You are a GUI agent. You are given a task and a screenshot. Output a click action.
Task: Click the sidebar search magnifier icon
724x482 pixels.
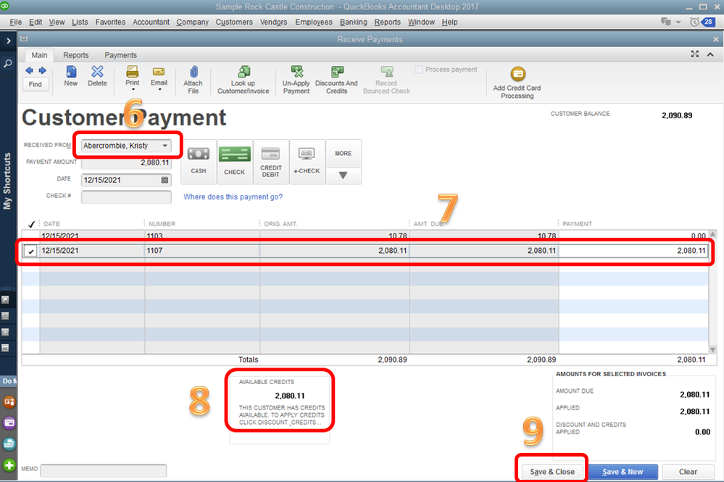click(8, 63)
